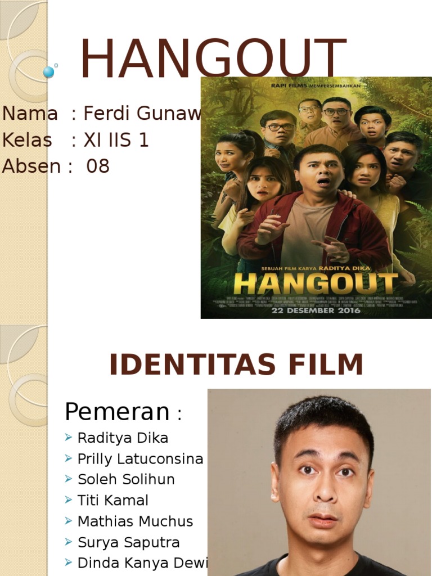Click the arrow bullet beside Soleh Solihun
The width and height of the screenshot is (432, 576).
(68, 479)
